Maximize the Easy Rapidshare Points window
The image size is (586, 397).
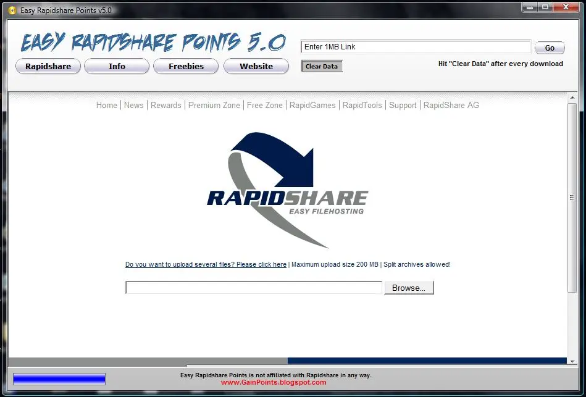(x=545, y=7)
